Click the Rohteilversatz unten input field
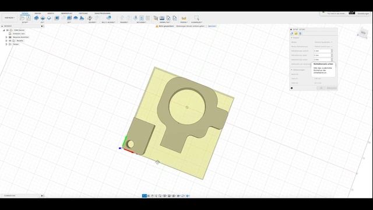The image size is (373, 210). pos(322,60)
